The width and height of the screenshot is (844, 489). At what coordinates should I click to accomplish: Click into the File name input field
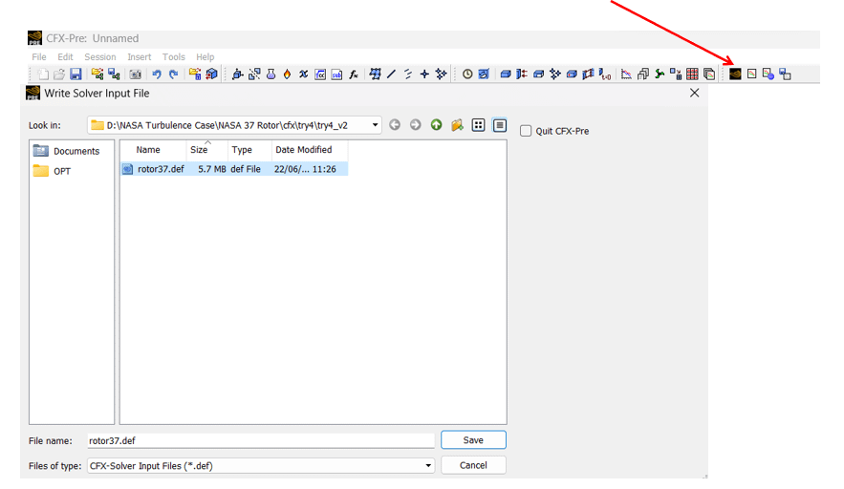coord(261,440)
